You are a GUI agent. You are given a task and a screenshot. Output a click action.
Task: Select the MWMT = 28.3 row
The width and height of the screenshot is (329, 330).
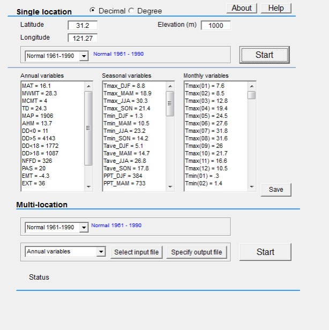click(x=53, y=93)
